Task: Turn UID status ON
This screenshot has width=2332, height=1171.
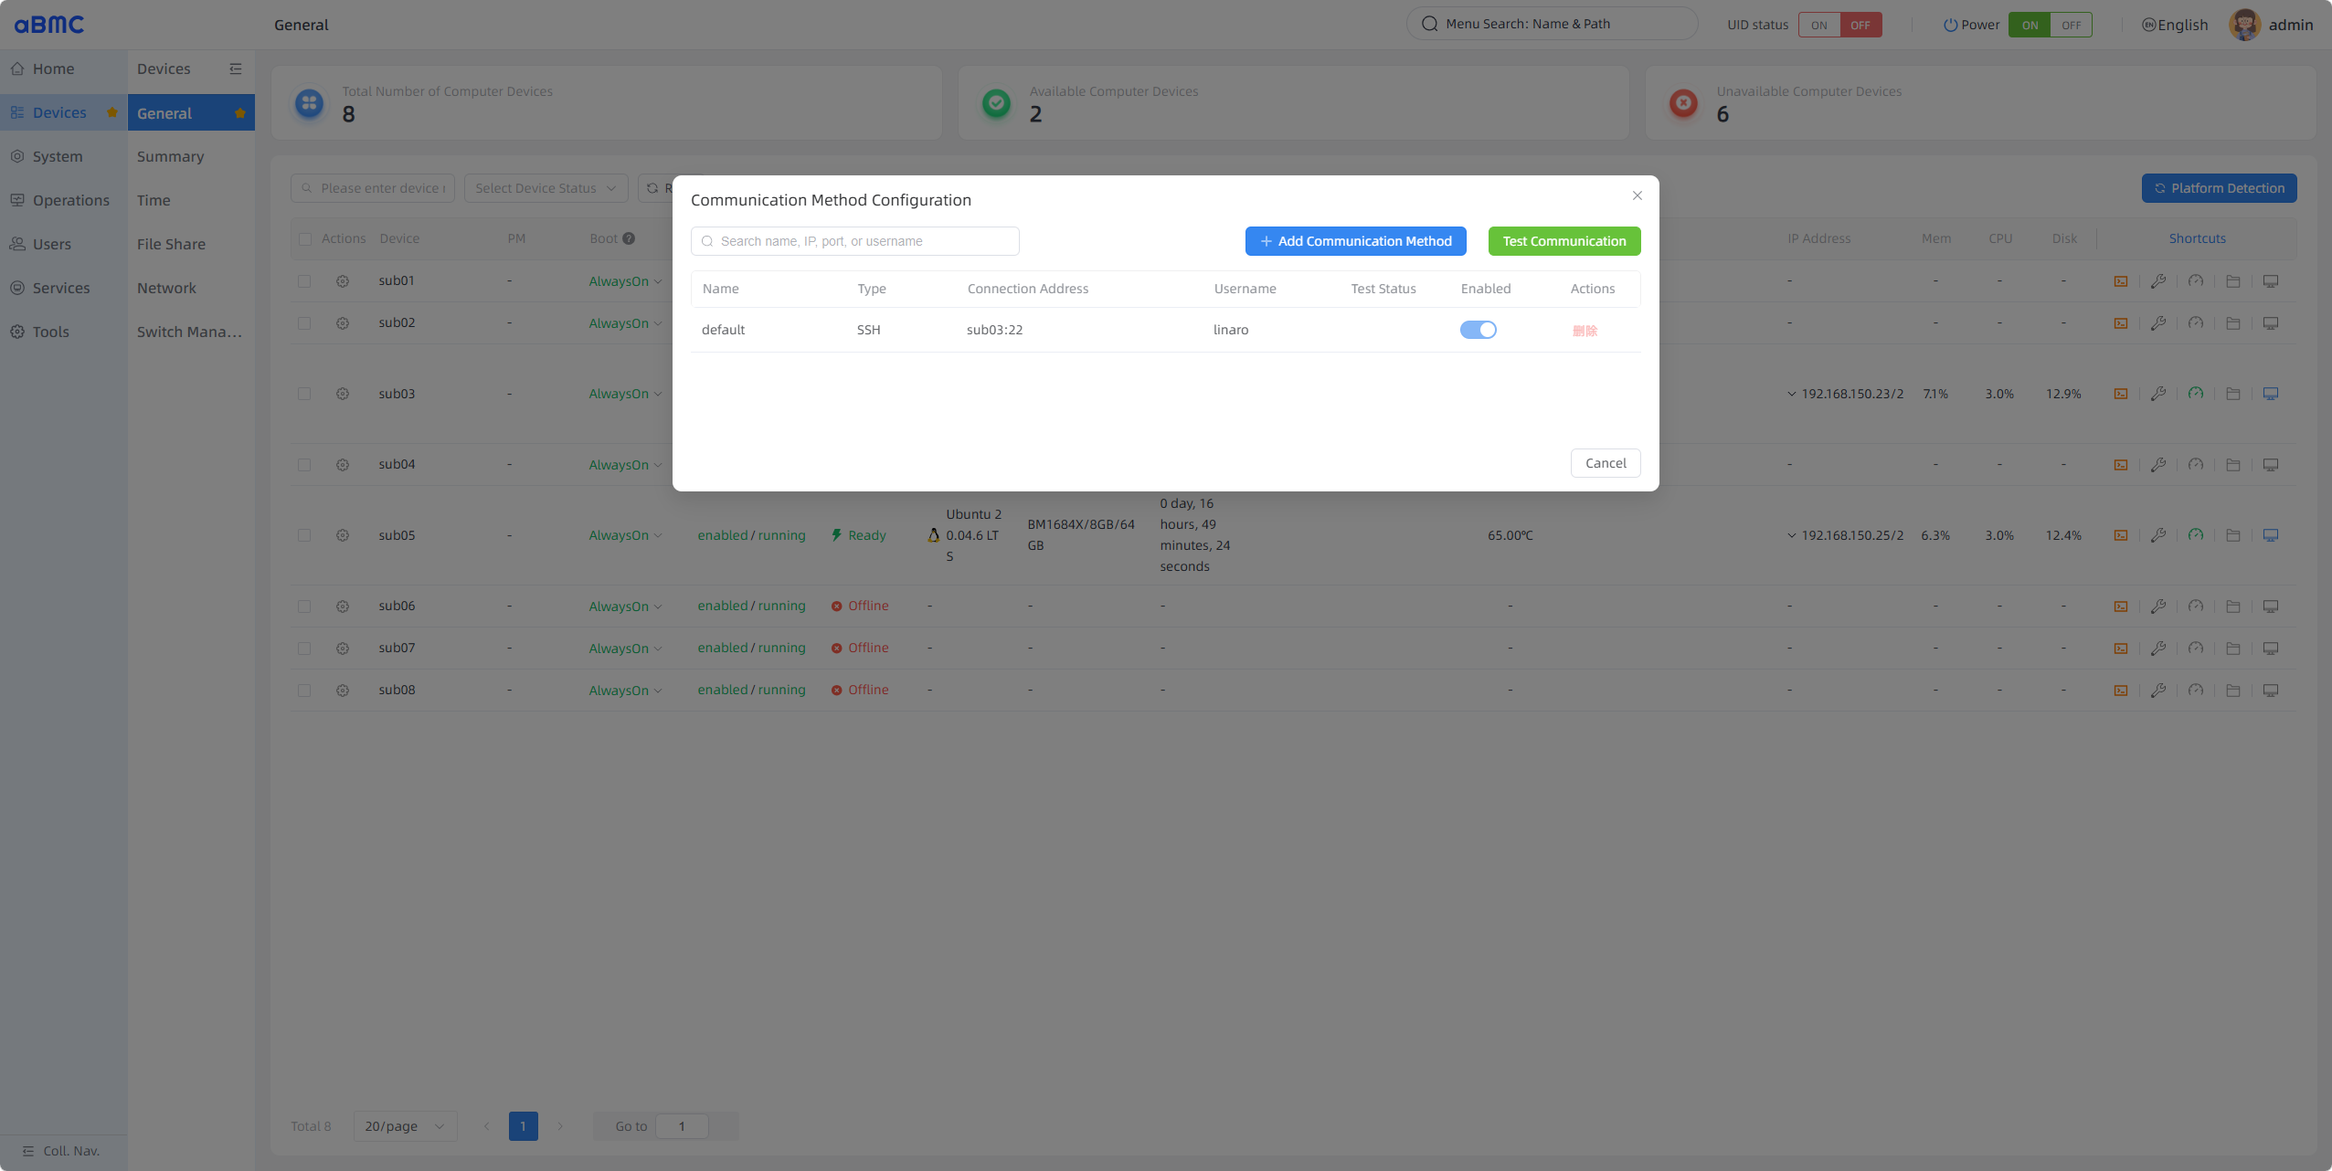Action: (1819, 25)
